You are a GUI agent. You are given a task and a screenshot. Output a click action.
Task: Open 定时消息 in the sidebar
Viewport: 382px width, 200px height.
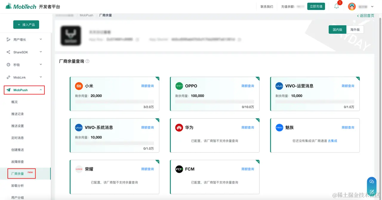pos(18,138)
